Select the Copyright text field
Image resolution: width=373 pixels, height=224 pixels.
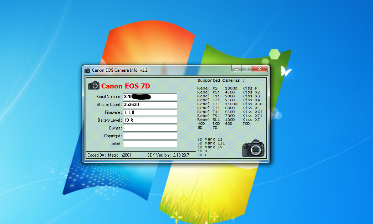[150, 136]
